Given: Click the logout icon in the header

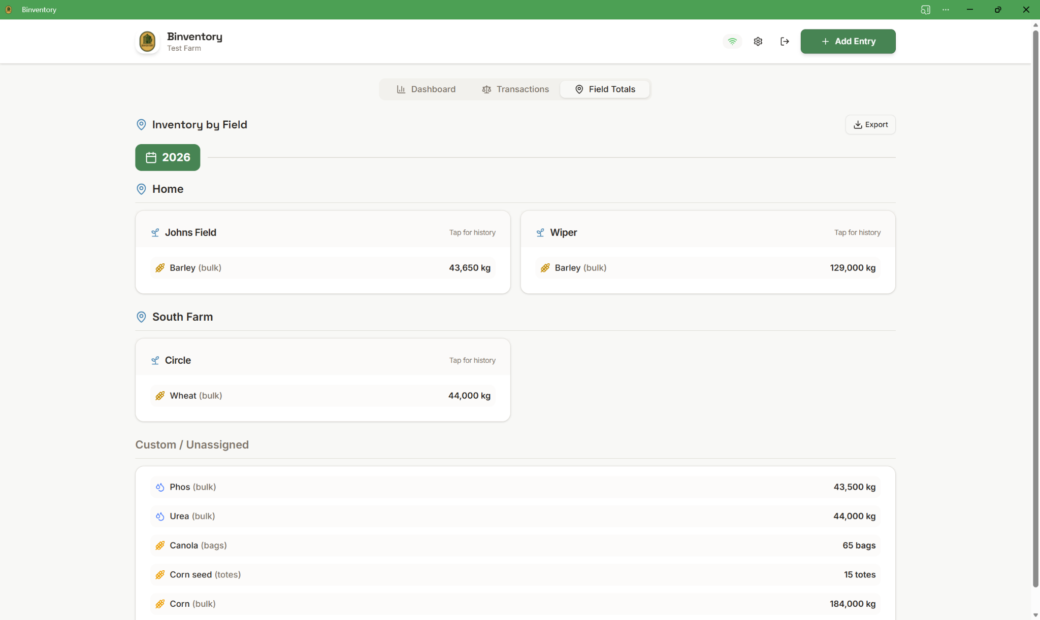Looking at the screenshot, I should (784, 41).
